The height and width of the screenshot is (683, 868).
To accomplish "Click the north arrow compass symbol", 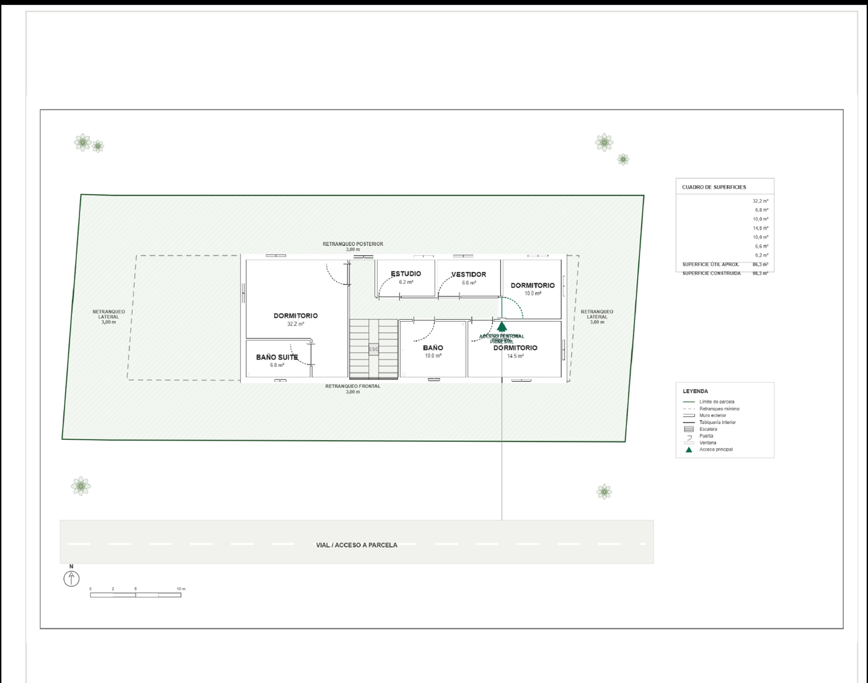I will (x=71, y=579).
